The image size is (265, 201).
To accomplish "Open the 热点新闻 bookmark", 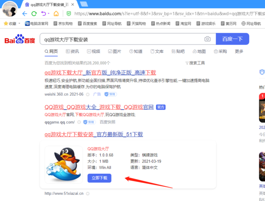I will 161,23.
